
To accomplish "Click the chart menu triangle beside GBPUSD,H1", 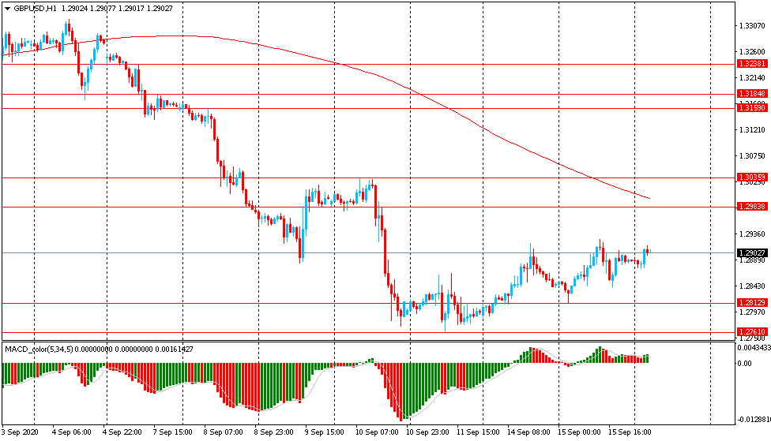I will point(7,9).
